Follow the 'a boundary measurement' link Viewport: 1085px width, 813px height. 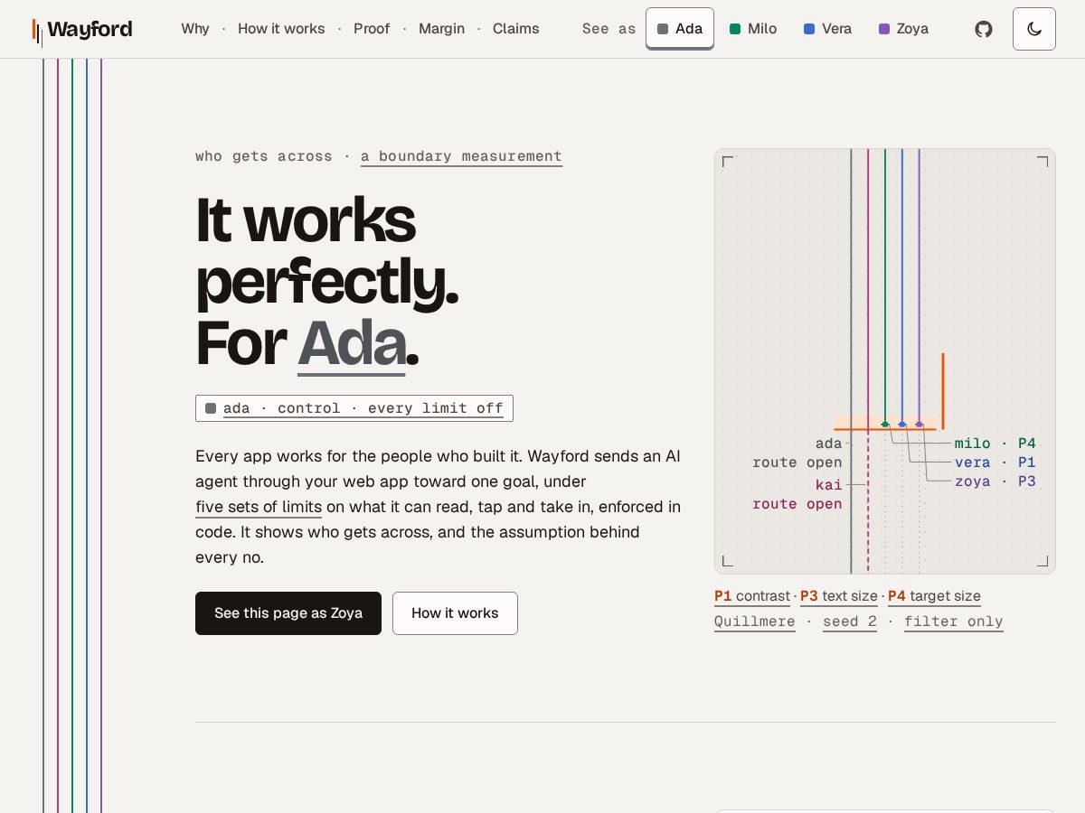461,157
